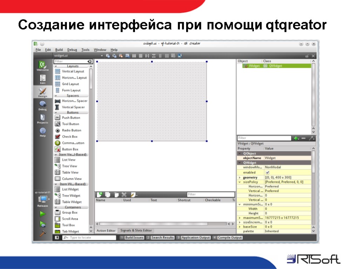Click the Type to locate field
The width and height of the screenshot is (359, 269).
click(89, 238)
